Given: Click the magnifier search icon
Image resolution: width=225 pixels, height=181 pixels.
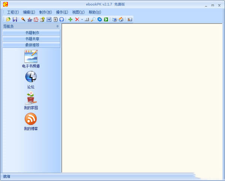Looking at the screenshot, I should point(93,19).
